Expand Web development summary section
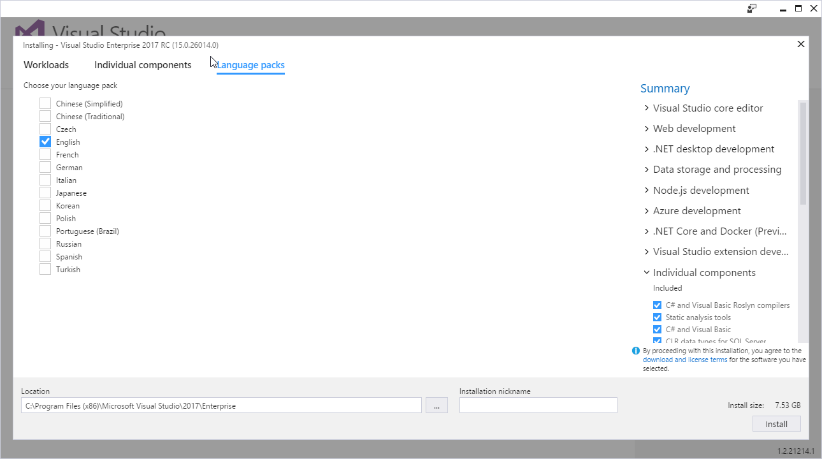The image size is (822, 459). [x=647, y=129]
